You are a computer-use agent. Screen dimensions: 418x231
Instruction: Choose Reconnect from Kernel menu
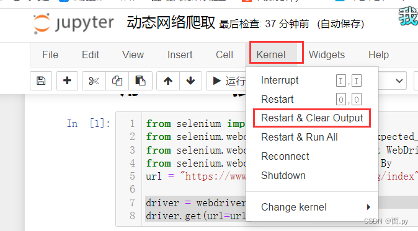312,156
